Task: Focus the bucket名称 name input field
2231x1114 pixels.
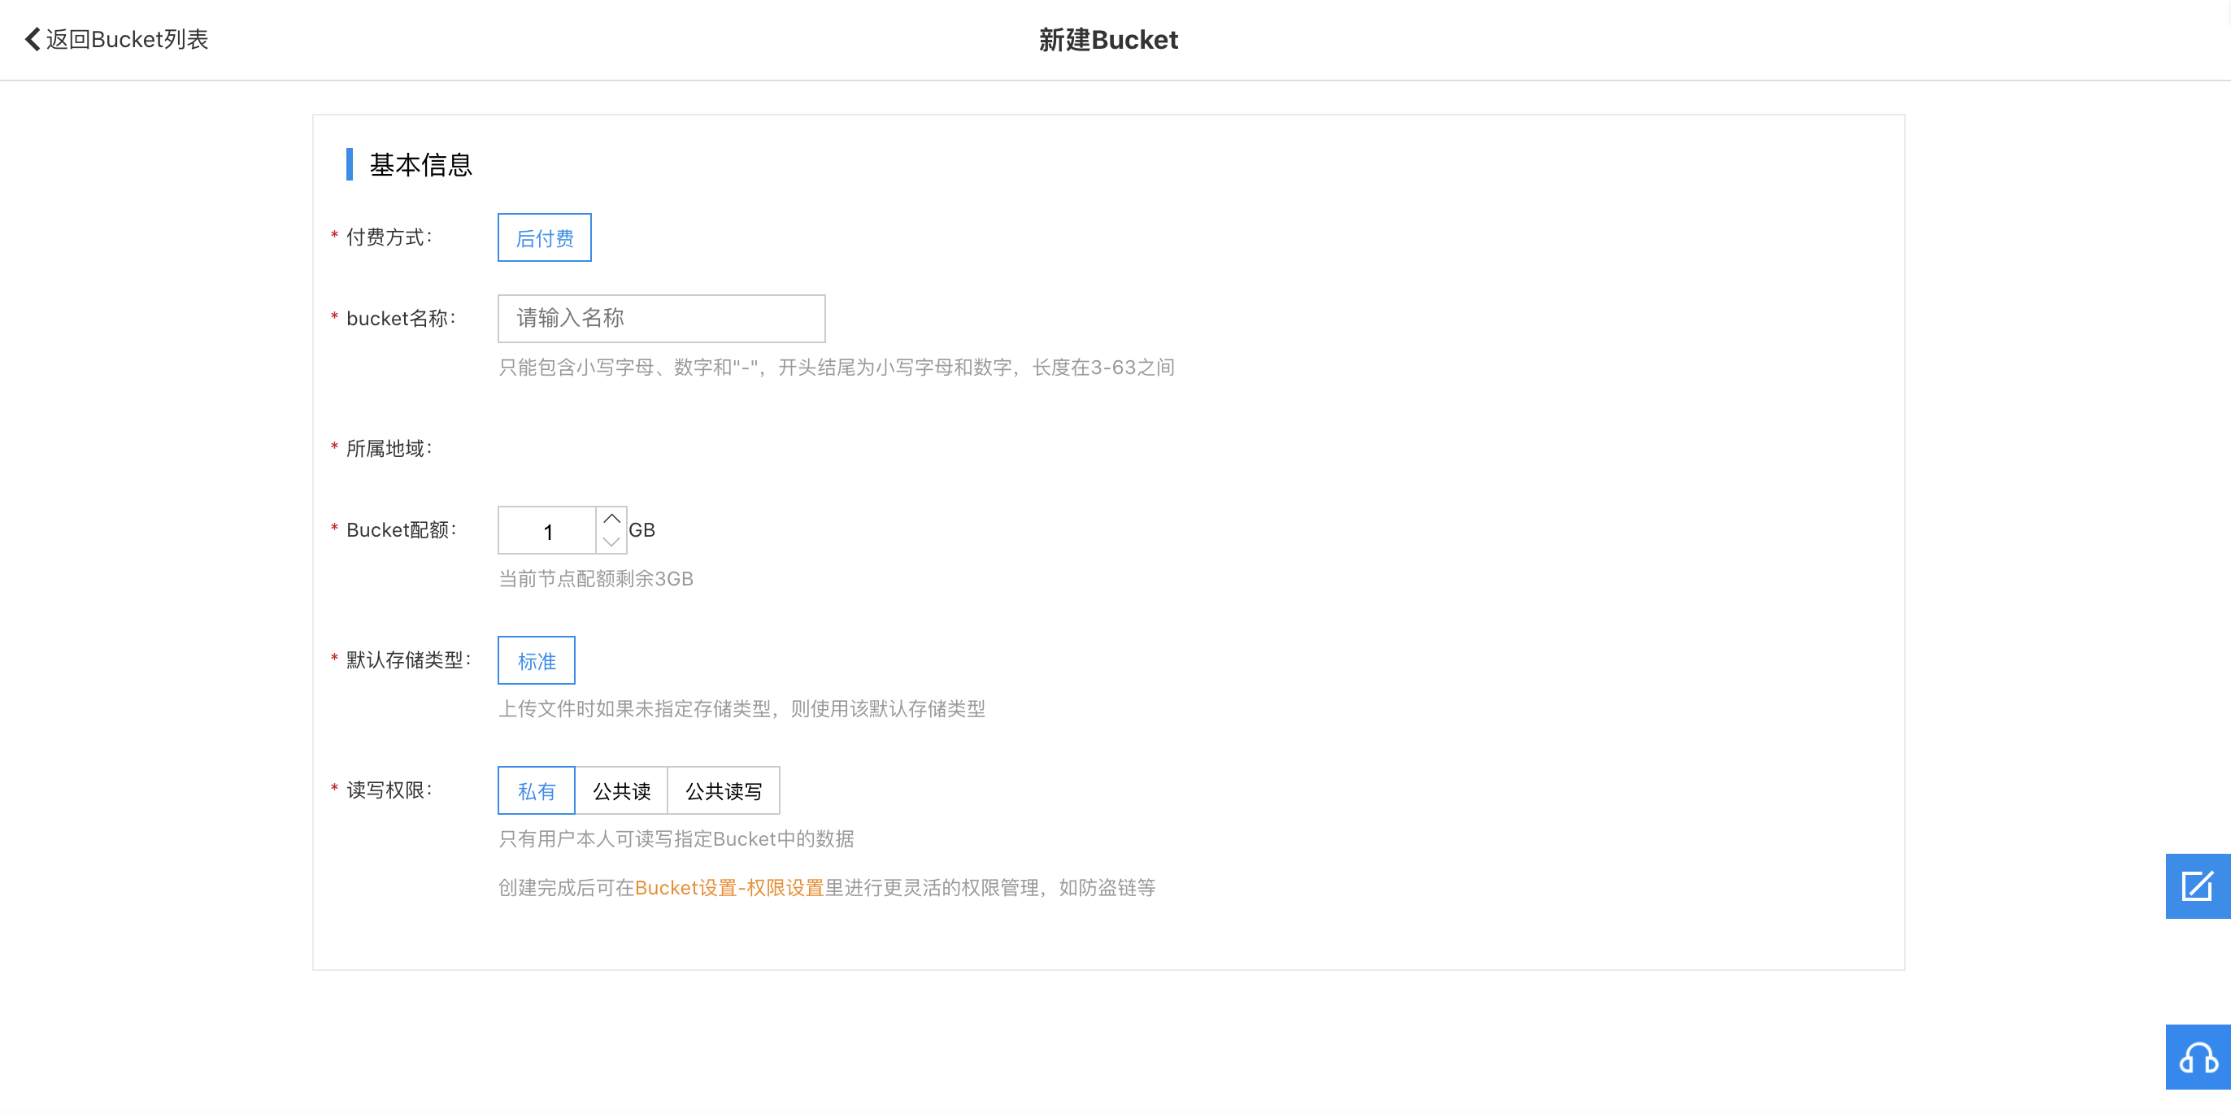Action: (x=661, y=319)
